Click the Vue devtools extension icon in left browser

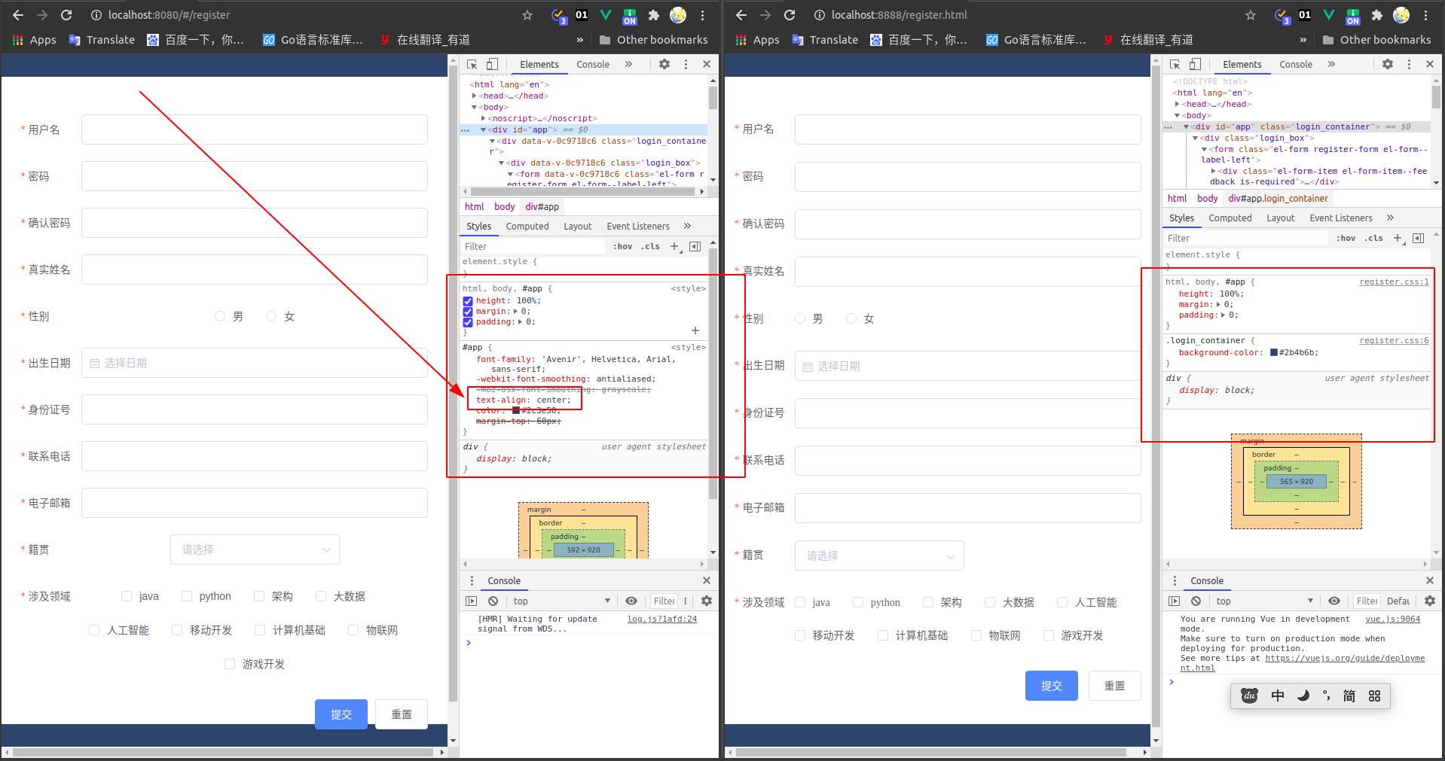pyautogui.click(x=606, y=15)
